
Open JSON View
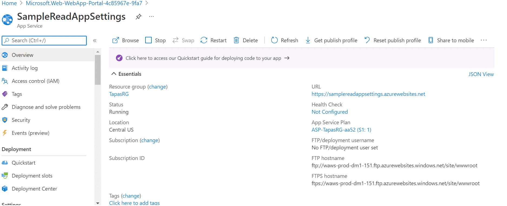[481, 74]
